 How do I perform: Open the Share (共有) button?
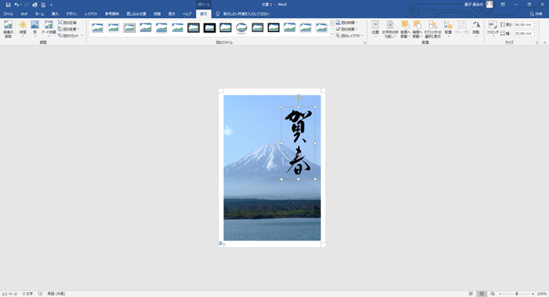[x=536, y=14]
